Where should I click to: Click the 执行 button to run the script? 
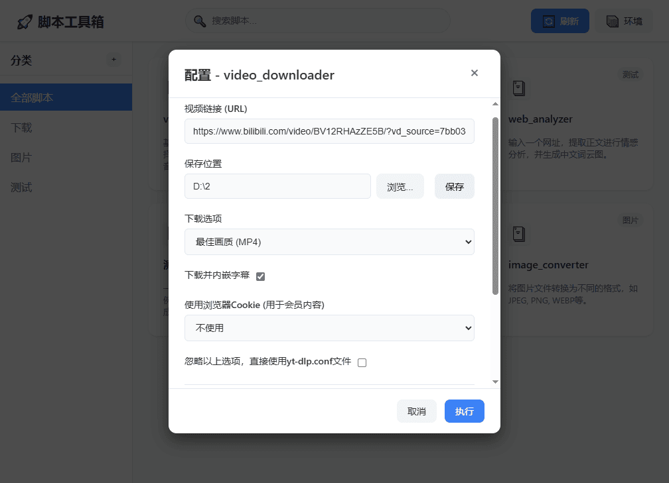pos(464,411)
